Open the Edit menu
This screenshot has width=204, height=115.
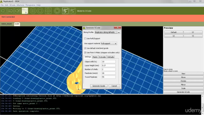(6, 5)
